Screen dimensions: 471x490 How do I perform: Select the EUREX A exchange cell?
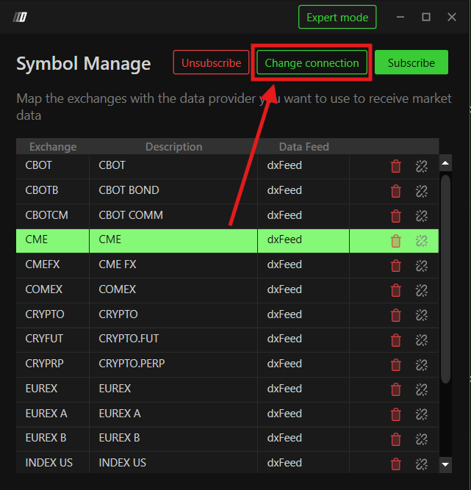52,414
